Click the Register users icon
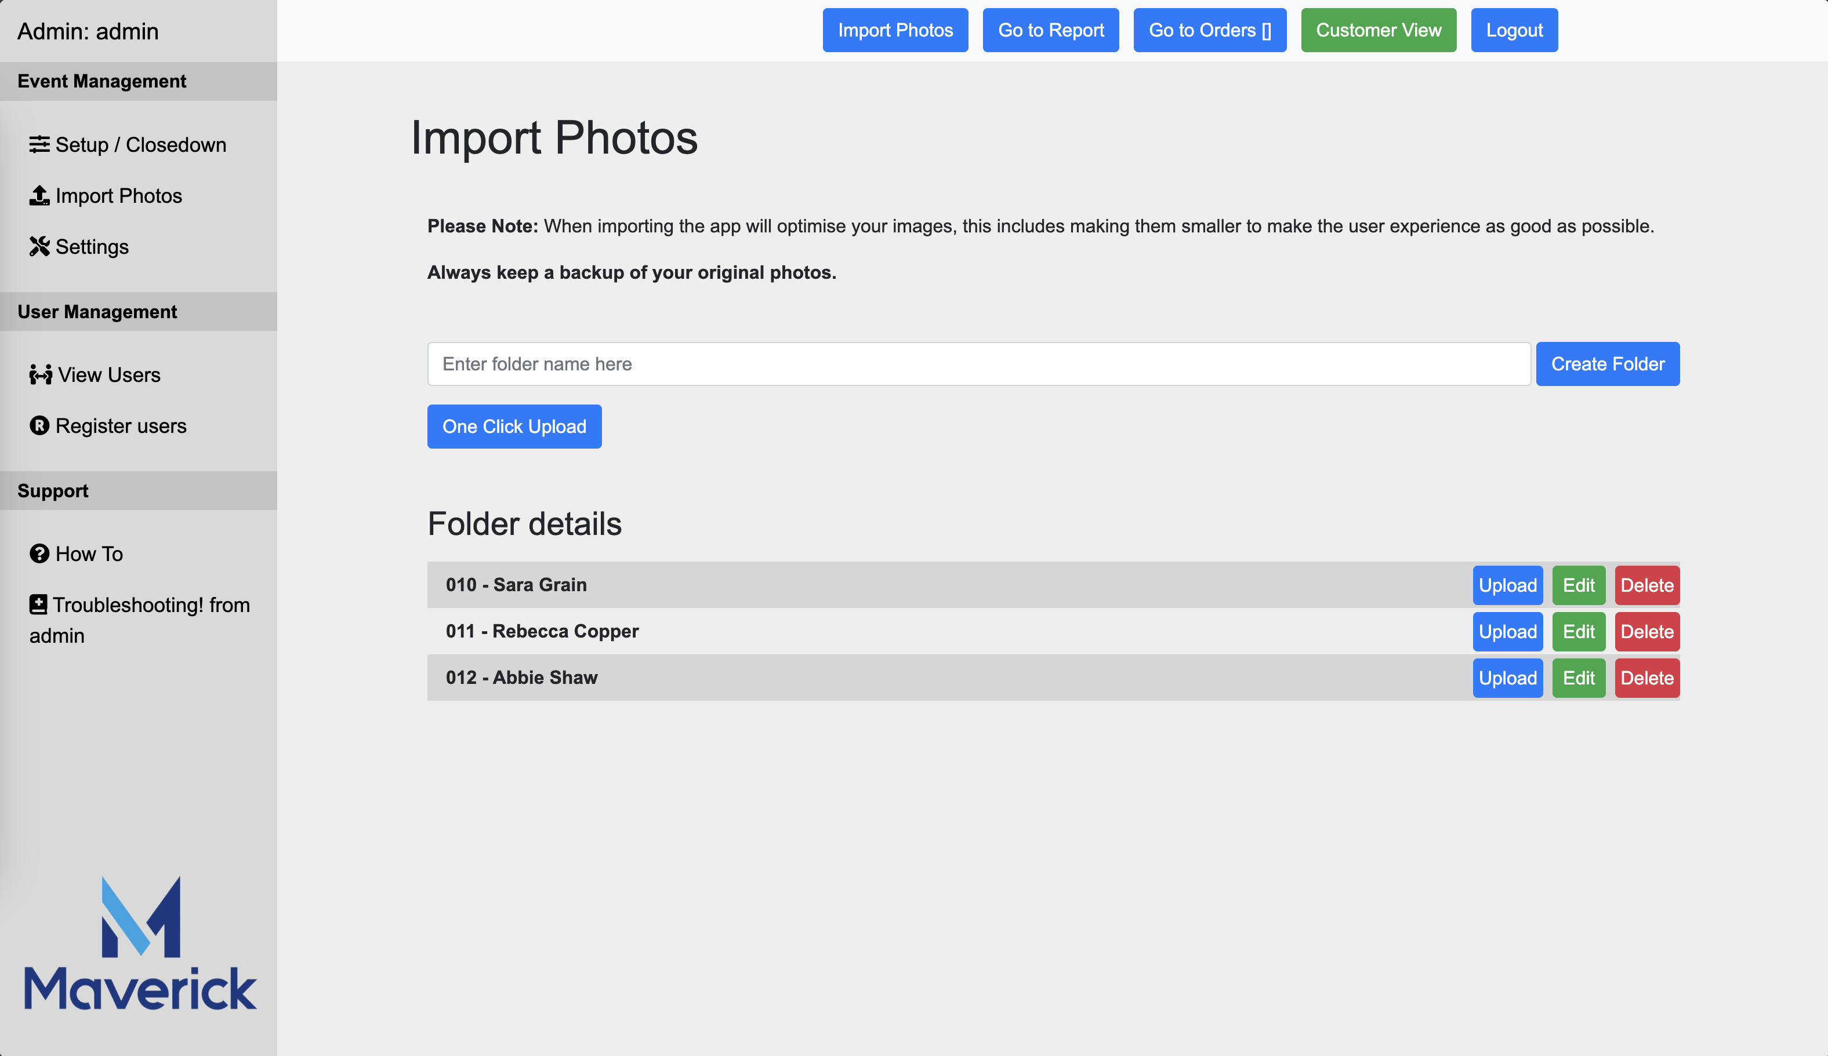Image resolution: width=1828 pixels, height=1056 pixels. pos(39,425)
